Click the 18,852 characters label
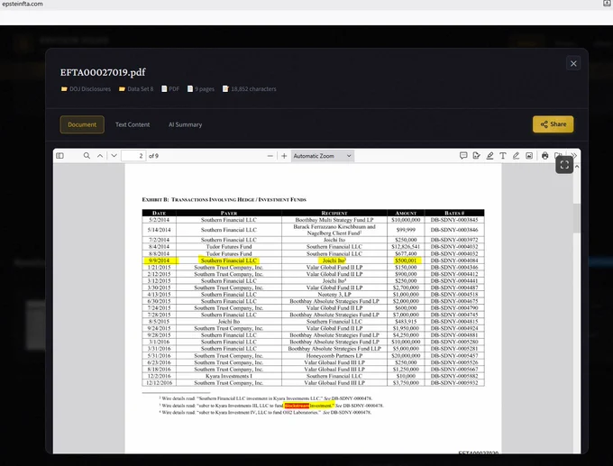Screen dimensions: 613x466 pos(250,89)
